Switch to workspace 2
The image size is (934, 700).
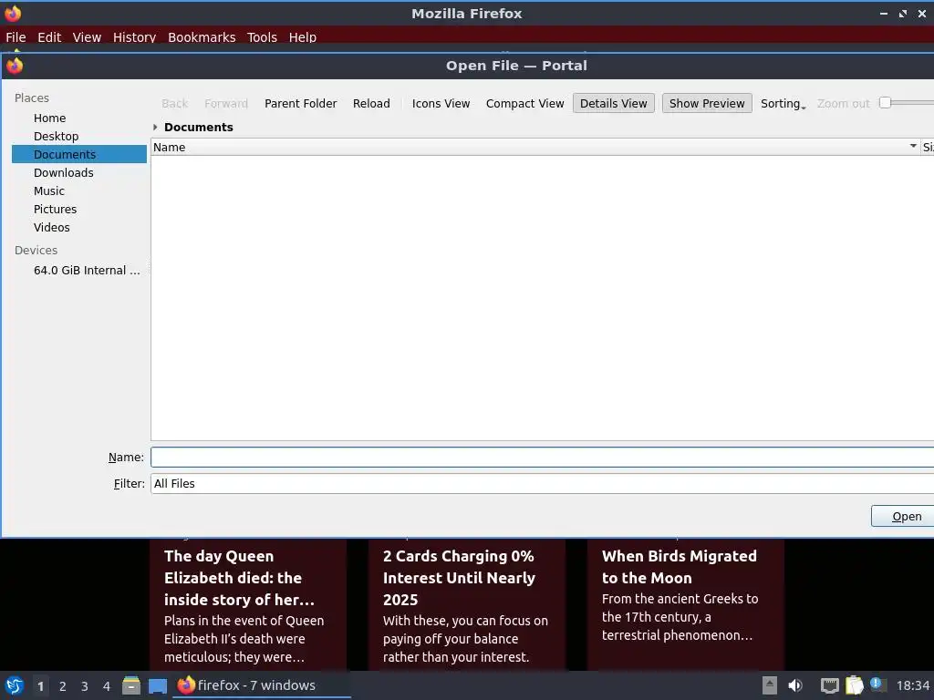tap(63, 686)
